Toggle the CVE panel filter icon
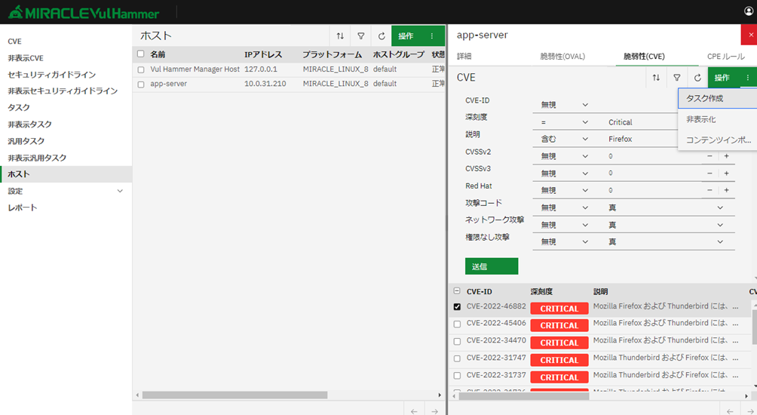The width and height of the screenshot is (757, 415). (677, 78)
